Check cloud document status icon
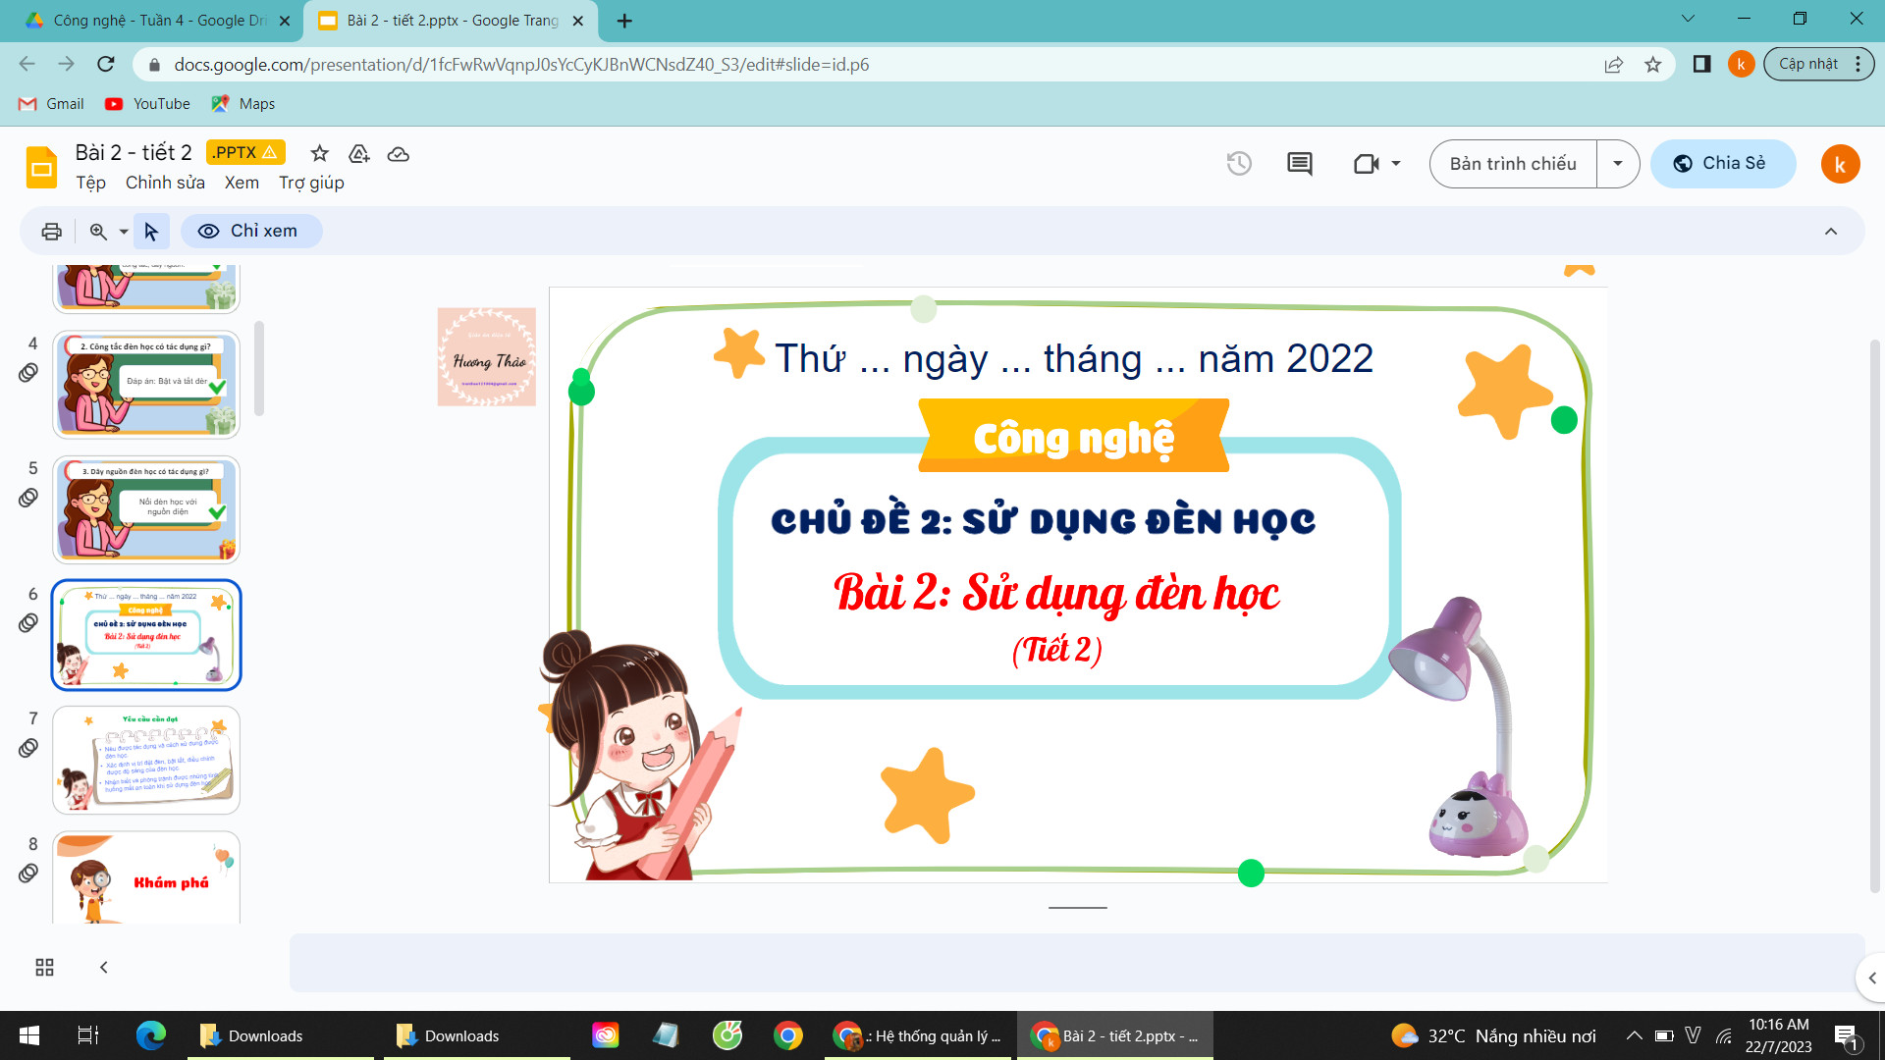Screen dimensions: 1885x1060 398,154
